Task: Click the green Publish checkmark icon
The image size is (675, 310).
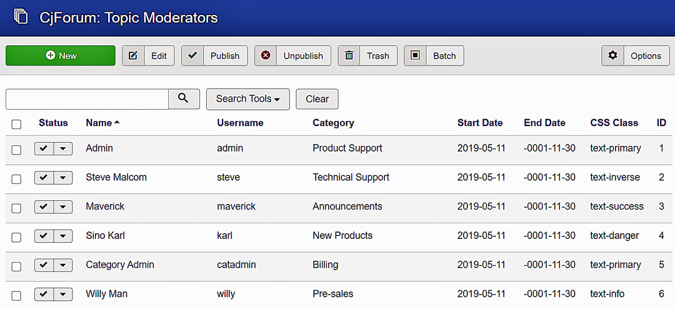Action: (x=192, y=56)
